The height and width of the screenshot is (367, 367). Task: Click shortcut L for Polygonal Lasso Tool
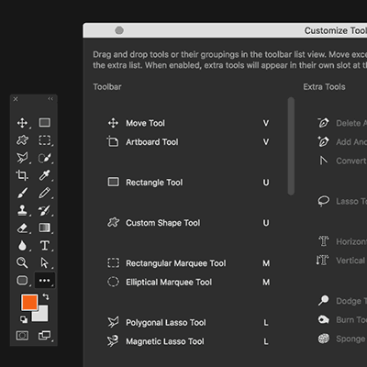point(266,322)
